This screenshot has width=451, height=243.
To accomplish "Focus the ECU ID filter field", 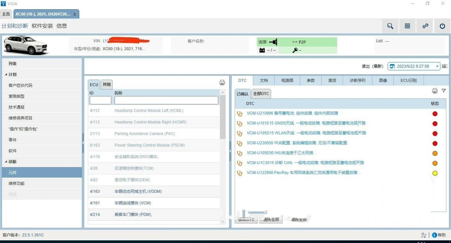I will 100,100.
